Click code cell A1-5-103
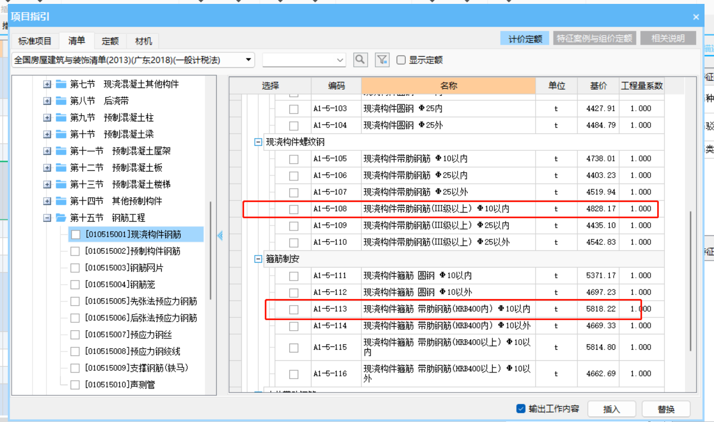Screen dimensions: 714x422 click(x=336, y=109)
